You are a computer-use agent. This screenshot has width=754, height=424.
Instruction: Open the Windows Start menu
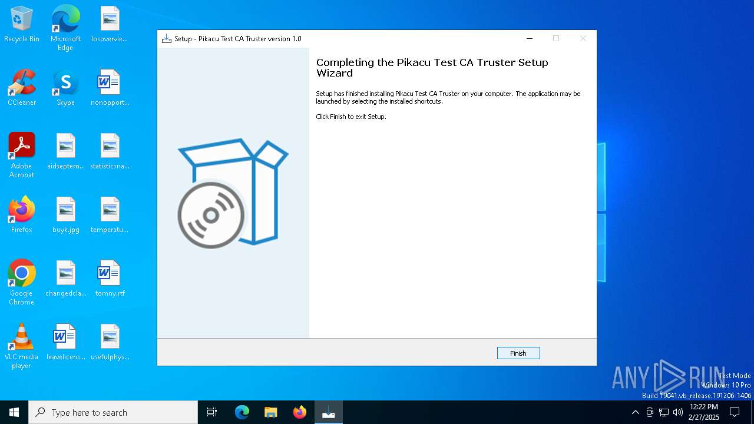tap(14, 412)
